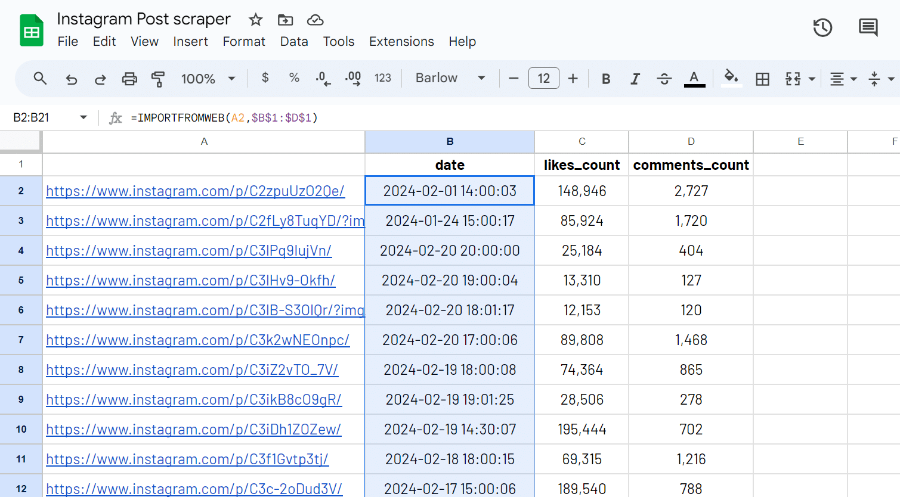
Task: Open the Extensions menu
Action: click(x=401, y=42)
